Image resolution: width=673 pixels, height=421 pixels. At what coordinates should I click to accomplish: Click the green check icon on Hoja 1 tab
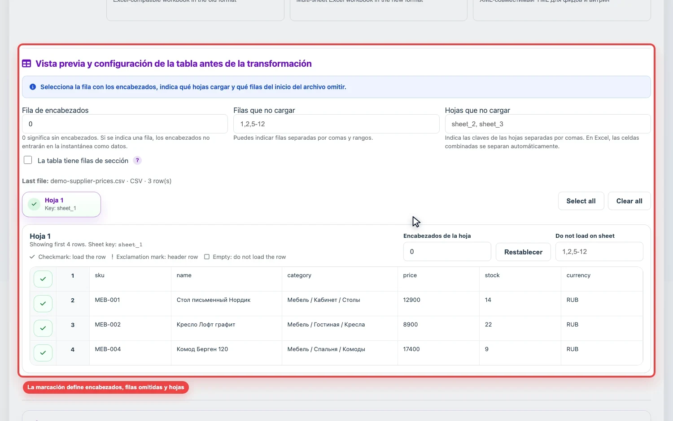pos(34,204)
